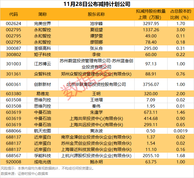The height and width of the screenshot is (178, 194).
Task: Click the 完美世界 company name cell
Action: (x=43, y=24)
